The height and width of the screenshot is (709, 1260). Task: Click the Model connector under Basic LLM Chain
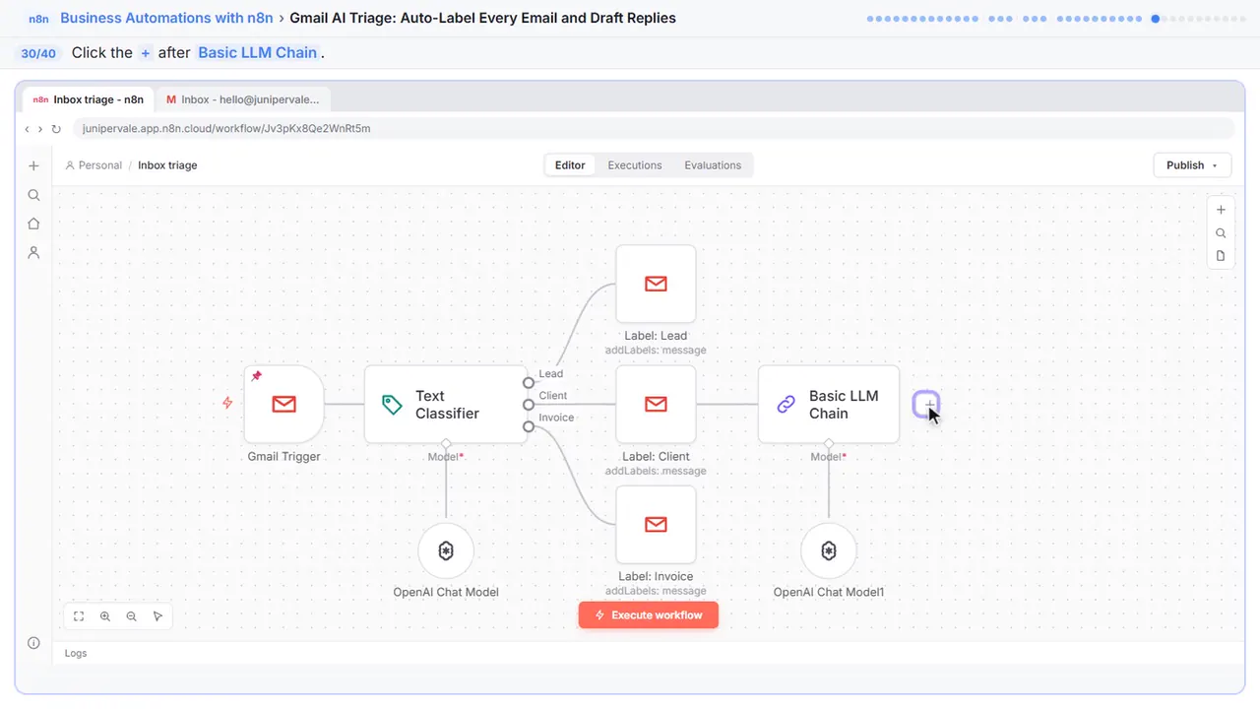click(x=829, y=443)
